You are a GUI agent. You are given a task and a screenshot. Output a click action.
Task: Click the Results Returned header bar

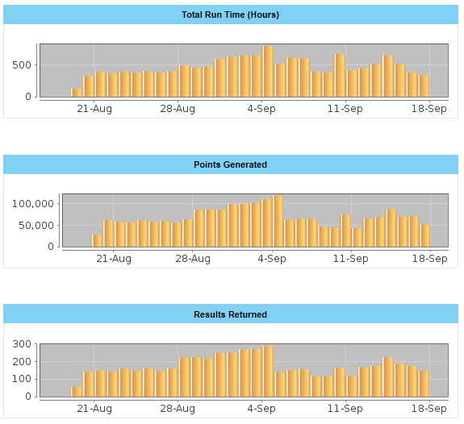tap(231, 314)
